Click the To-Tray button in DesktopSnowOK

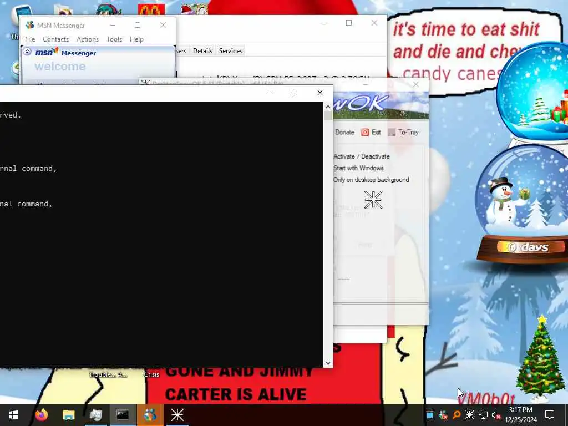click(404, 132)
